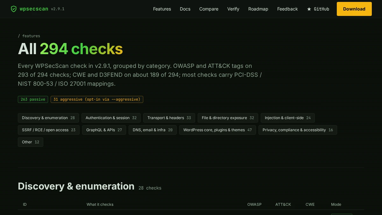Click the GitHub star icon
Viewport: 382px width, 215px height.
[309, 9]
